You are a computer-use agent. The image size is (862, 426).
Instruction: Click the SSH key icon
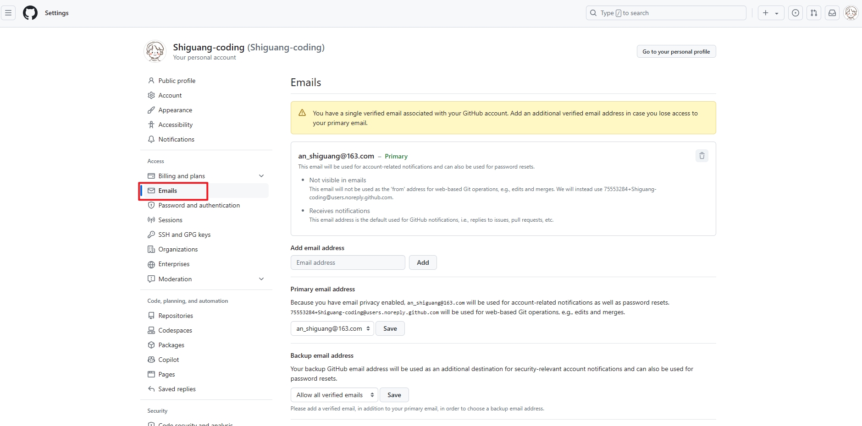tap(151, 235)
